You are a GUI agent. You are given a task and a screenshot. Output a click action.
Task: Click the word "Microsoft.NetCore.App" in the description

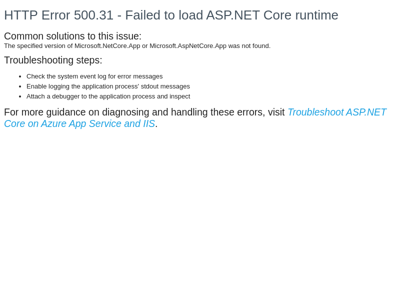[x=107, y=46]
